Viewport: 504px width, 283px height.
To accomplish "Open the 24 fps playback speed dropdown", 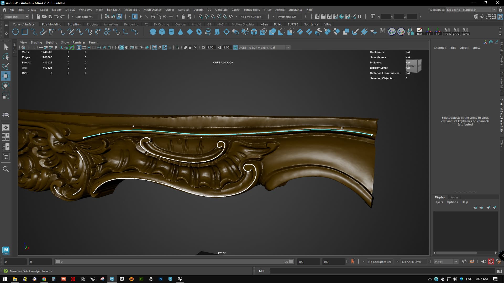I will click(x=456, y=262).
